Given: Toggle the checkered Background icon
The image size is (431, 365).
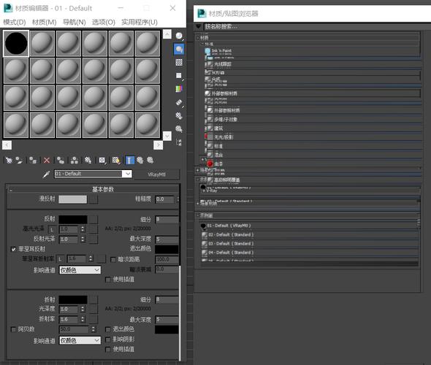Looking at the screenshot, I should point(179,62).
